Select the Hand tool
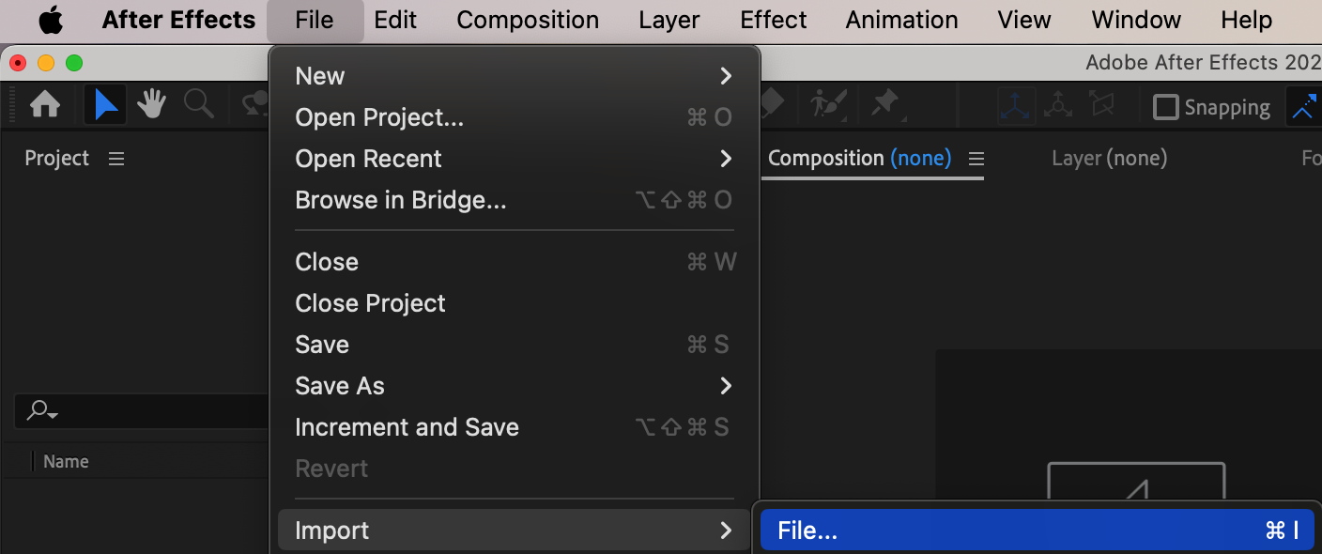The image size is (1322, 554). (151, 104)
